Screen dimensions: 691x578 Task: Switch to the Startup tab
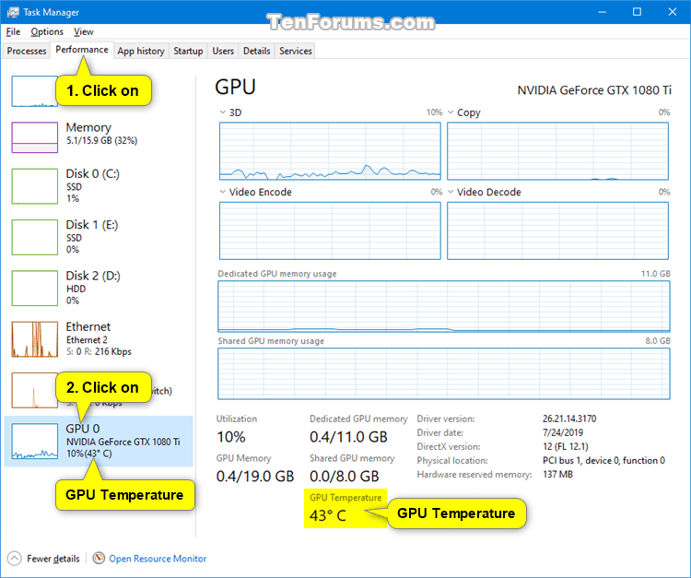pyautogui.click(x=188, y=51)
